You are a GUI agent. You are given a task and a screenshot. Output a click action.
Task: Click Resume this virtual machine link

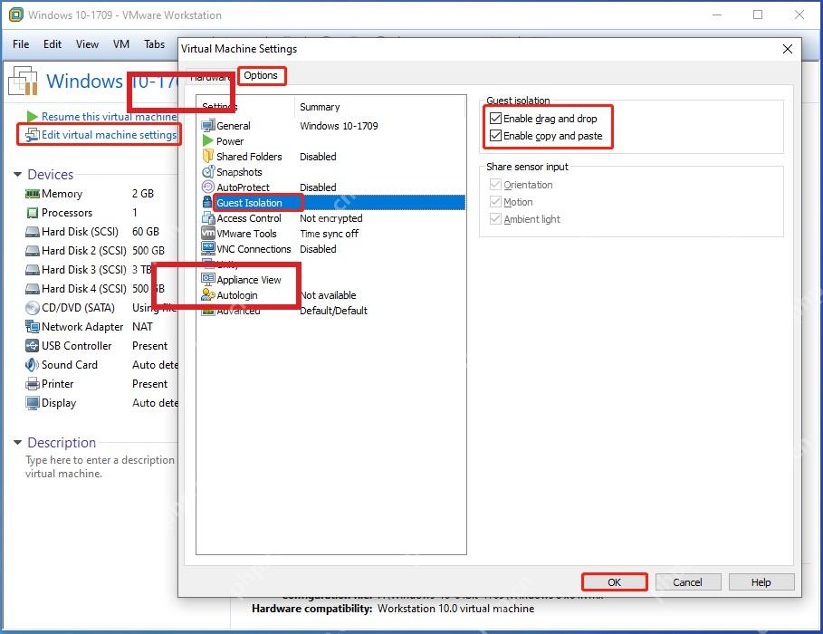tap(109, 117)
